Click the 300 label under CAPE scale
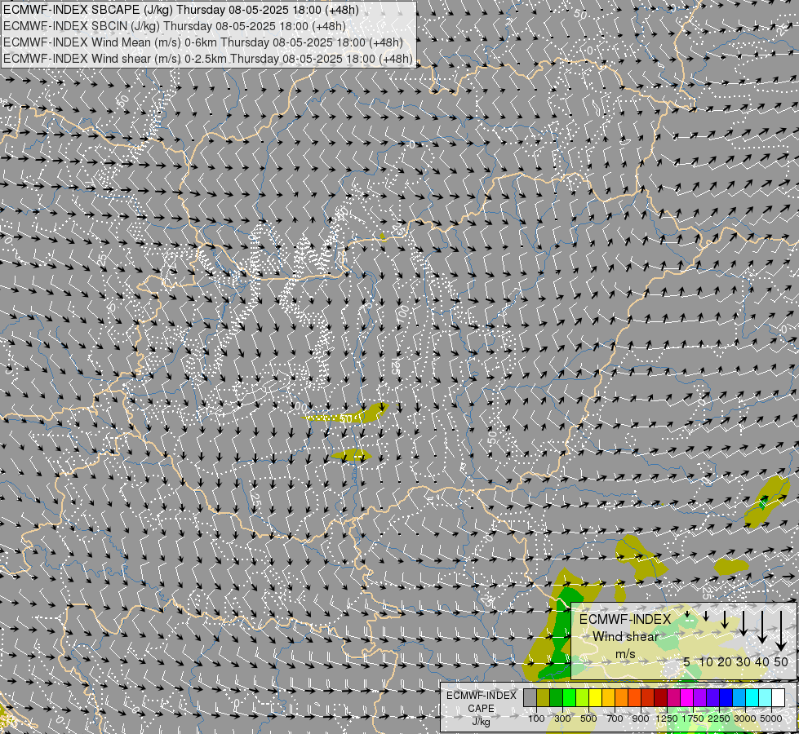 tap(562, 719)
